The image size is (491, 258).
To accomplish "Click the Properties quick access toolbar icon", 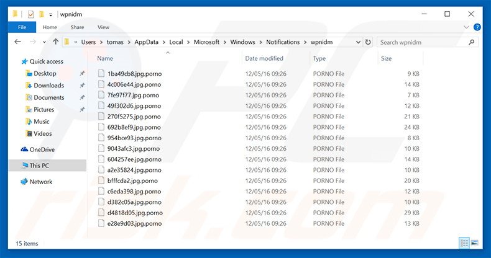I will coord(30,14).
